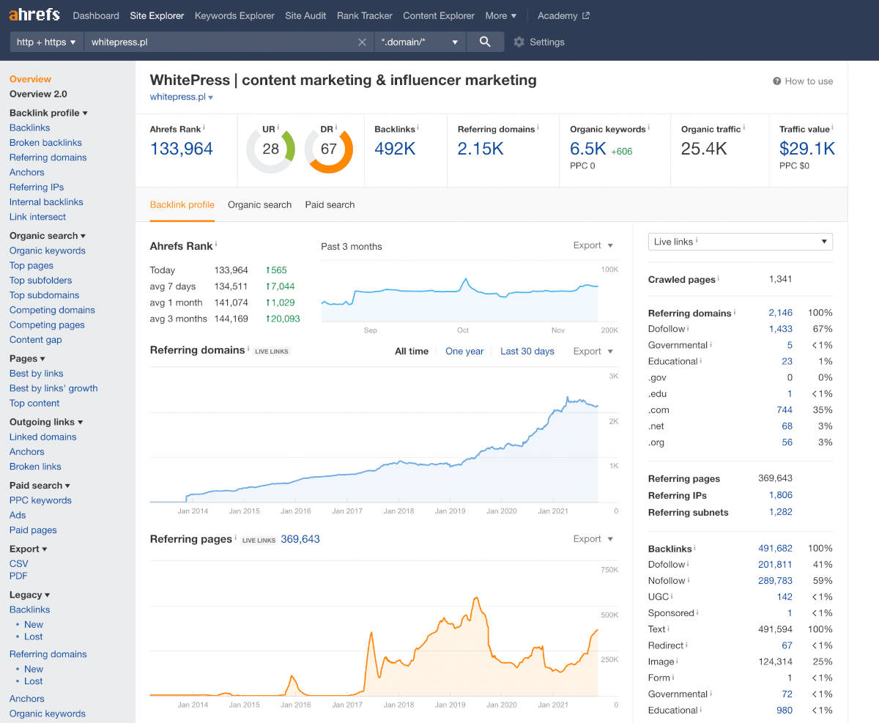
Task: Open Site Audit
Action: 305,15
